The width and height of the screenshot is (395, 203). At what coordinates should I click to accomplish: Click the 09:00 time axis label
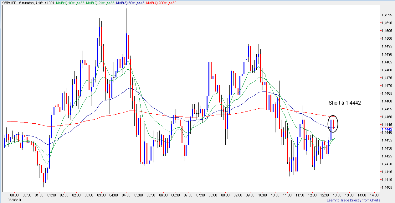238,195
